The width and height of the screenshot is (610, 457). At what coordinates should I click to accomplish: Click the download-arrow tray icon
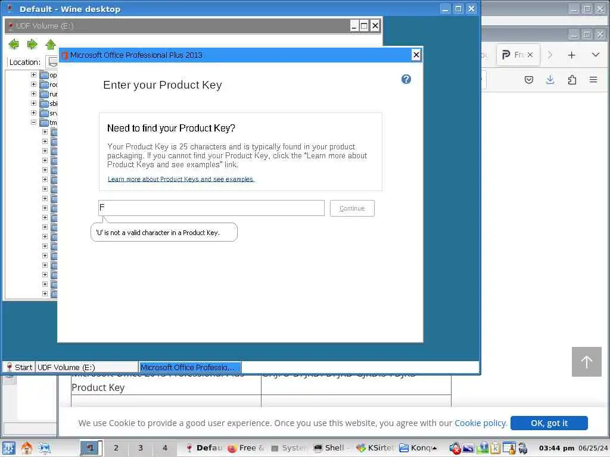tap(483, 448)
